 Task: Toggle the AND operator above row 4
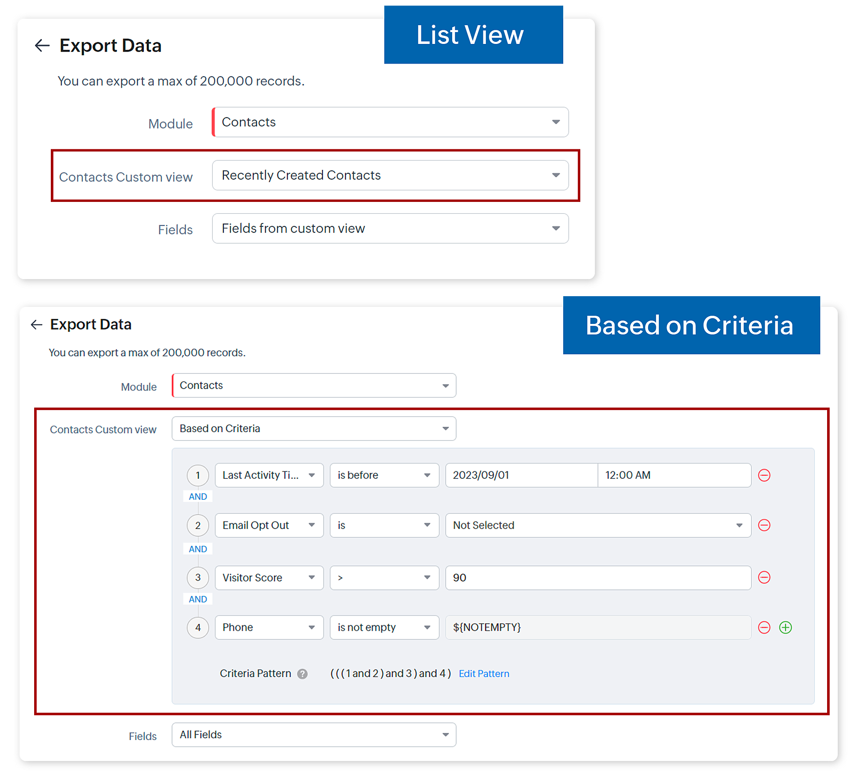pyautogui.click(x=198, y=599)
